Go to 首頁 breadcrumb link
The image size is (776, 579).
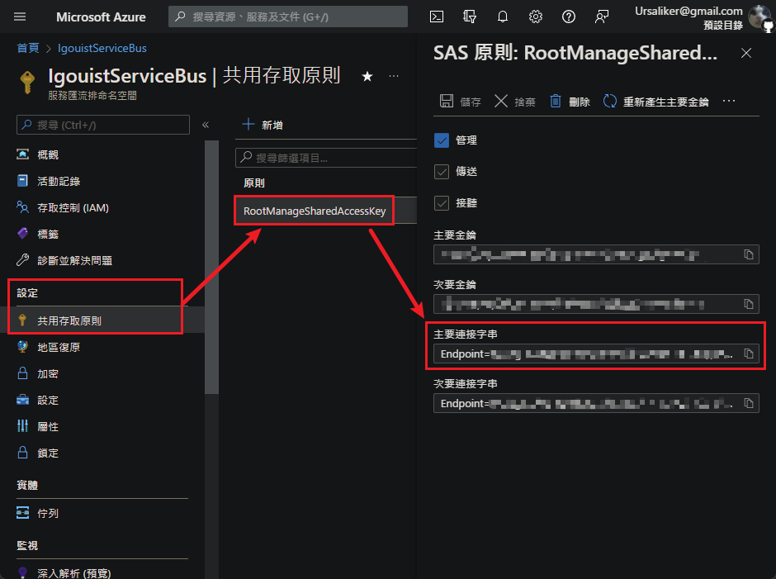(x=28, y=48)
